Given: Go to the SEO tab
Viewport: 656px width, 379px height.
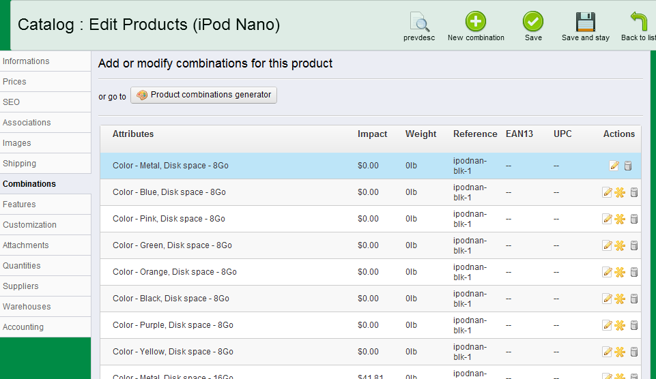Looking at the screenshot, I should point(12,102).
